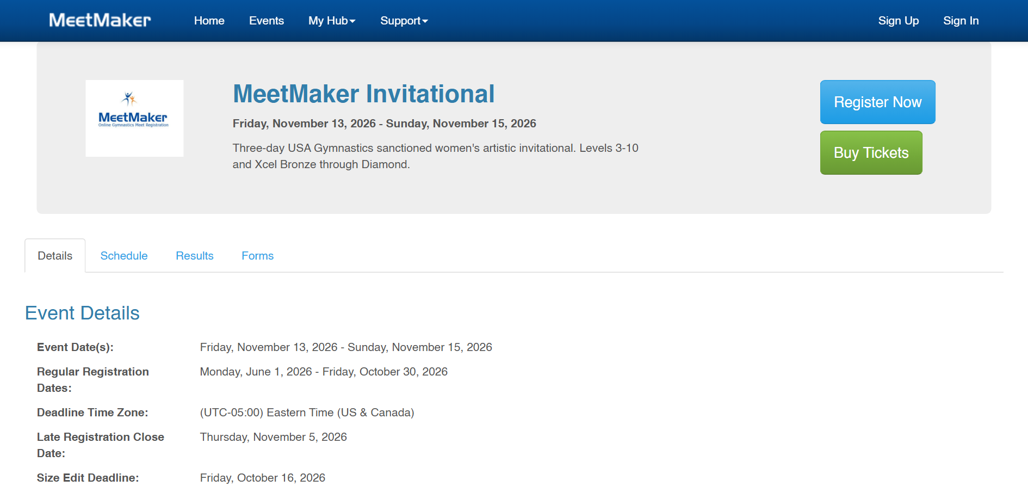This screenshot has height=486, width=1028.
Task: Click the 'Late Registration Close Date:' label
Action: coord(101,445)
